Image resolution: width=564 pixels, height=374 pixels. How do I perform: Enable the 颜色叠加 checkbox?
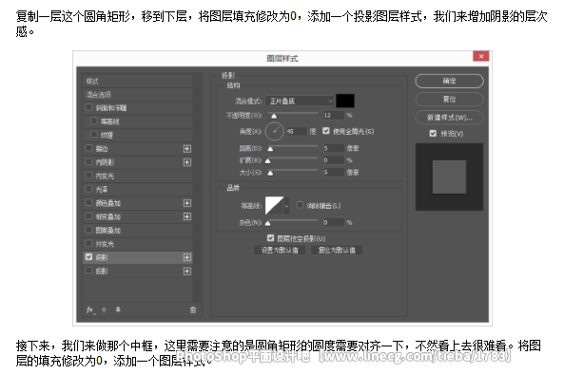tap(88, 203)
